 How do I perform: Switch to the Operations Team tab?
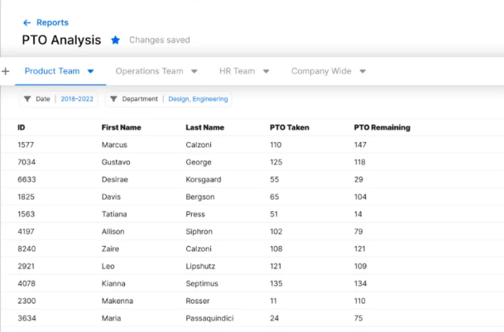pyautogui.click(x=149, y=72)
